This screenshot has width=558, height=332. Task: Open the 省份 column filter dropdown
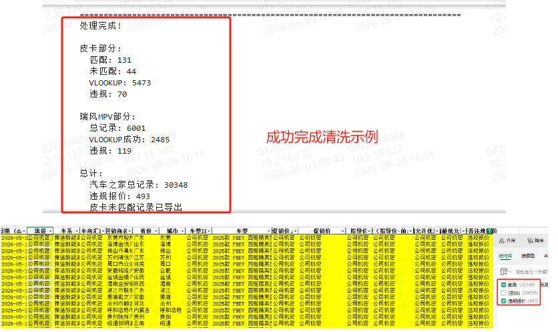pyautogui.click(x=156, y=231)
